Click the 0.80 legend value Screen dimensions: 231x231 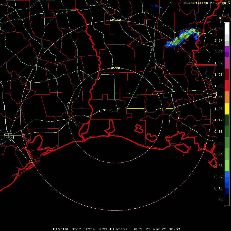coord(218,143)
